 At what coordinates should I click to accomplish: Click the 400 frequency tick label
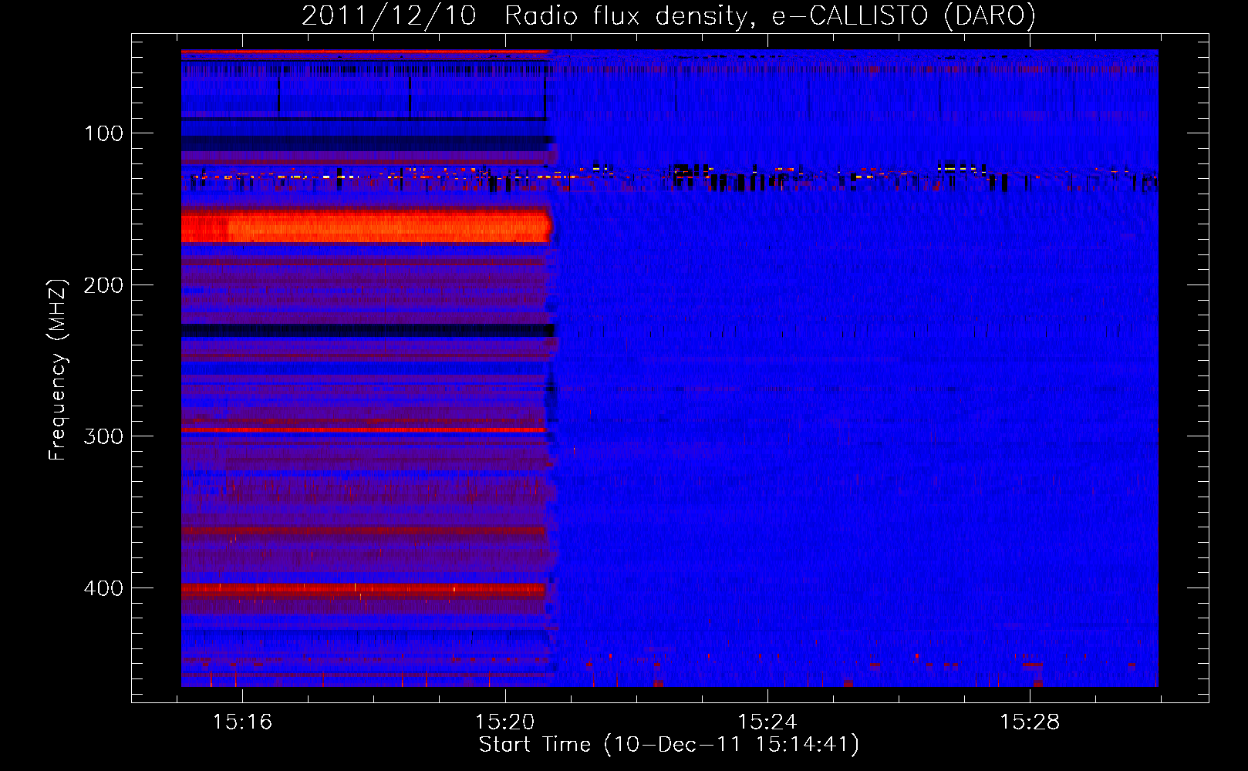pos(104,588)
